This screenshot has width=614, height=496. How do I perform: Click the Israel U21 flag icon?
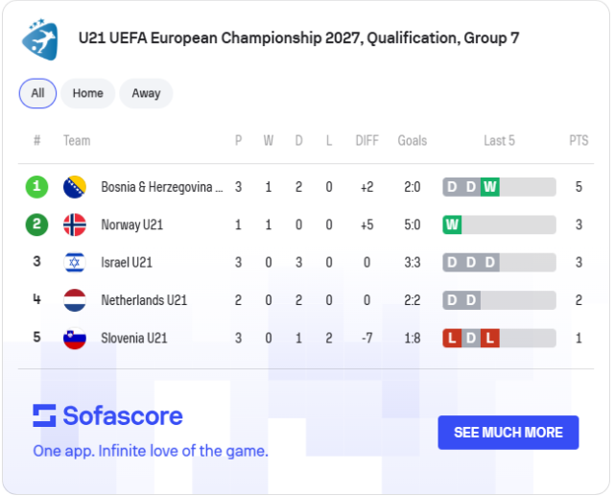tap(75, 263)
